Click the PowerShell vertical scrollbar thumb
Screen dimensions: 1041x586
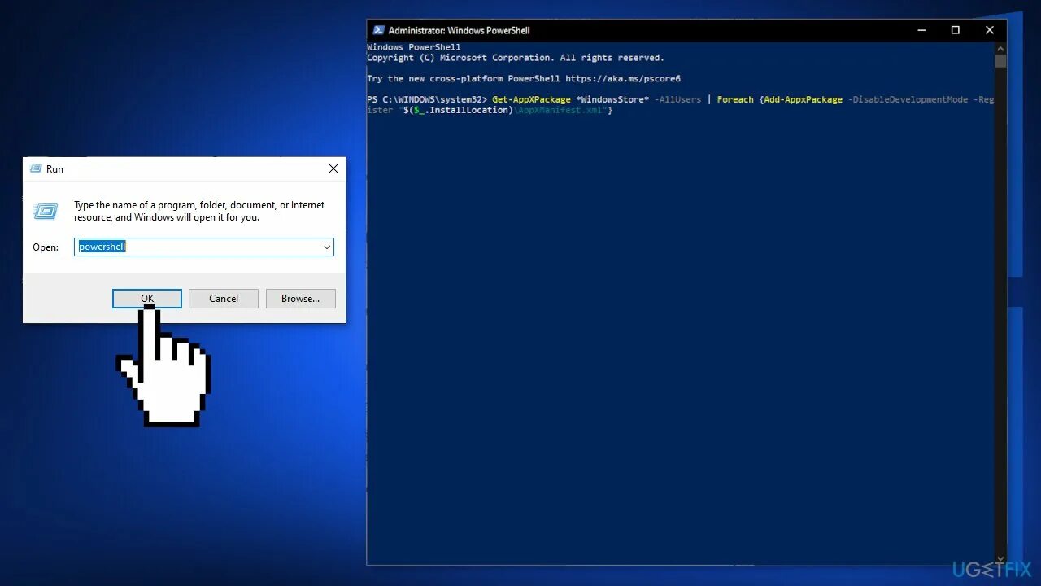(x=1000, y=61)
